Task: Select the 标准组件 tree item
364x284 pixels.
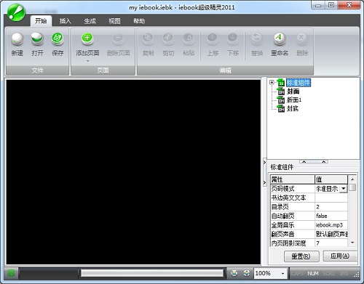Action: [x=298, y=83]
